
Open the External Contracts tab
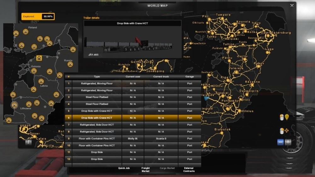pos(189,169)
